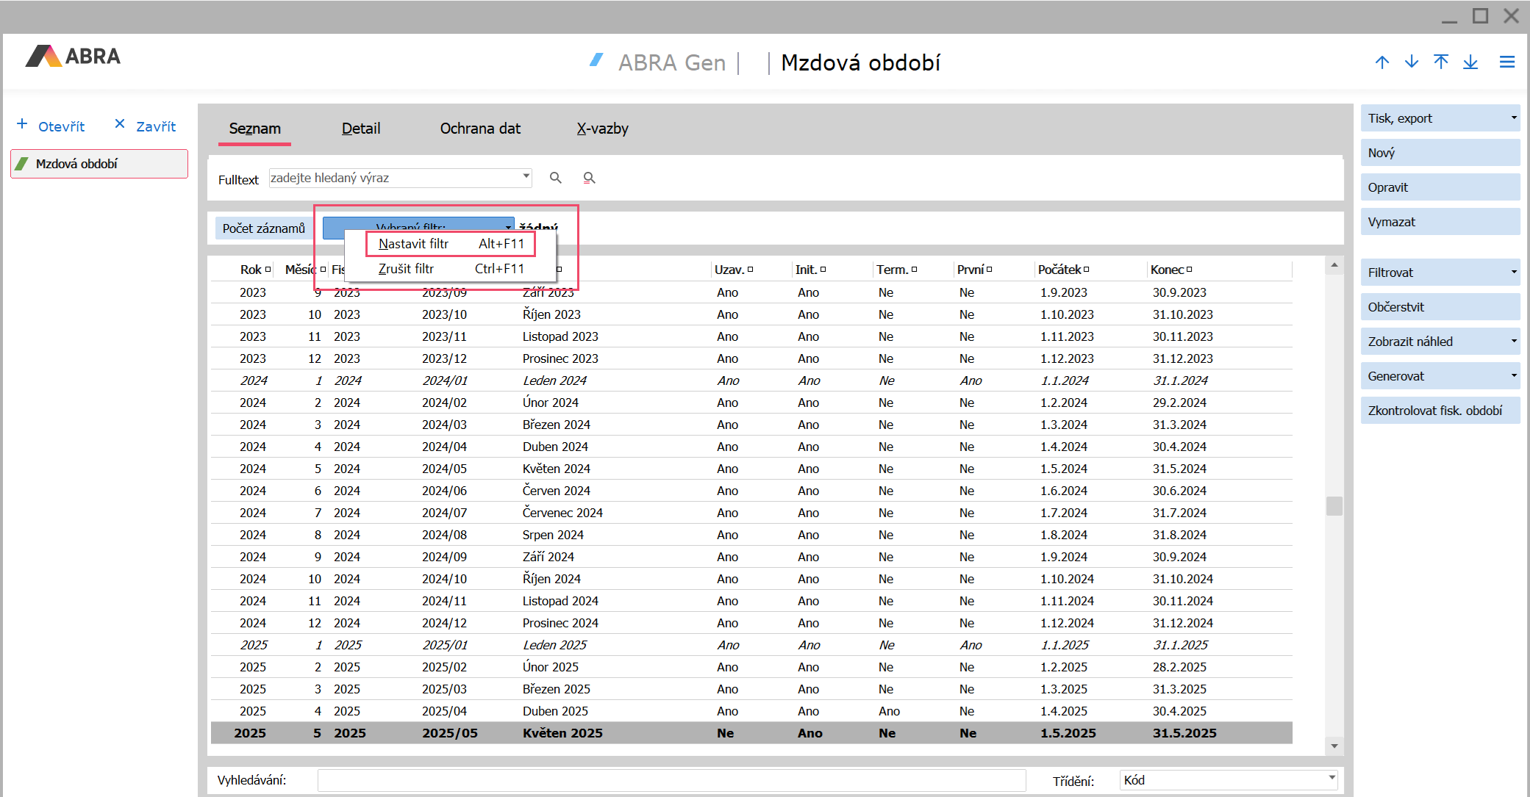The height and width of the screenshot is (797, 1530).
Task: Click the advanced search magnifier icon
Action: tap(589, 178)
